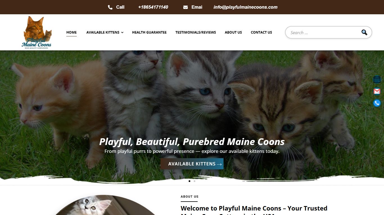Screen dimensions: 384x215
Task: Open the About Us menu link
Action: point(233,32)
